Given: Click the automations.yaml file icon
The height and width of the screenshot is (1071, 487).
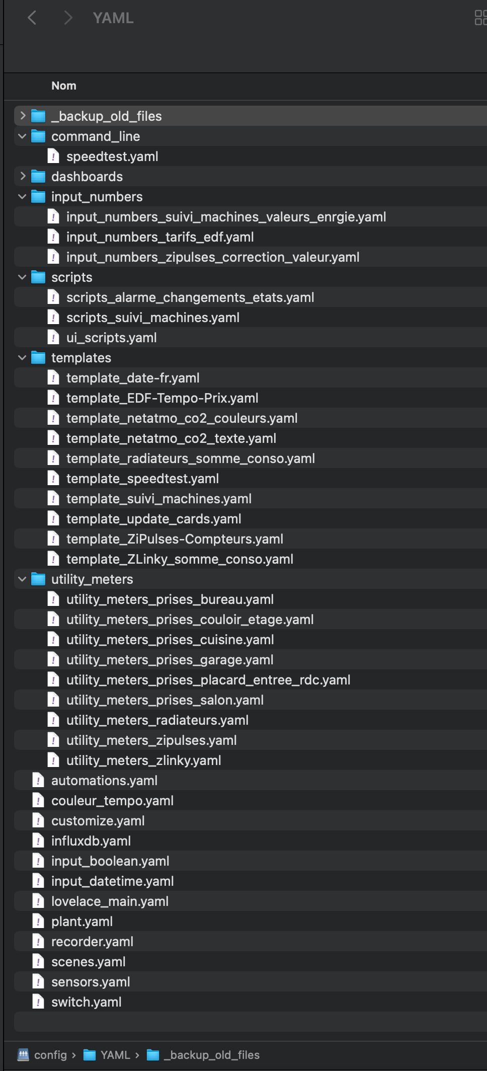Looking at the screenshot, I should [x=38, y=781].
